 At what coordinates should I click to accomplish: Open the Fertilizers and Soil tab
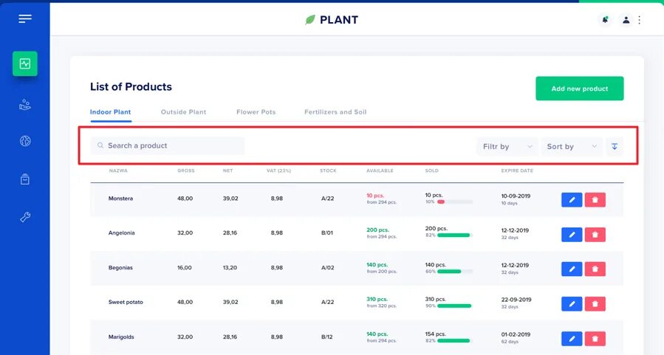335,112
